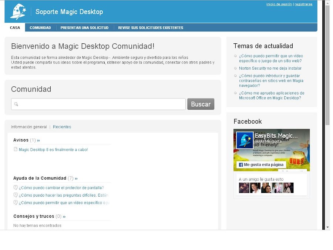Viewport: 333px width, 250px height.
Task: Click first friend photo in Facebook widget
Action: point(244,188)
